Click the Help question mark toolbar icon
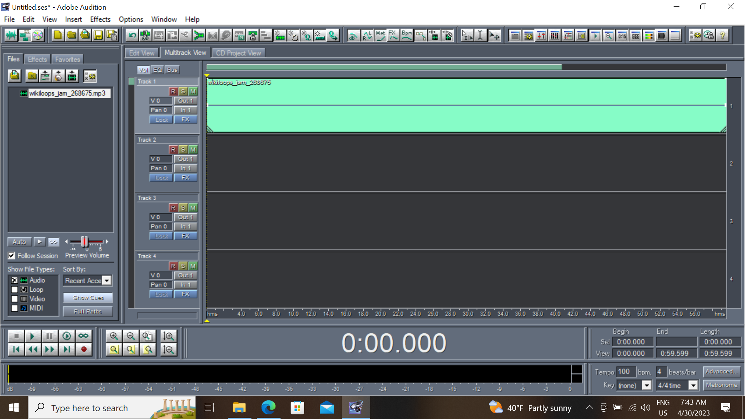The height and width of the screenshot is (419, 745). pyautogui.click(x=722, y=36)
